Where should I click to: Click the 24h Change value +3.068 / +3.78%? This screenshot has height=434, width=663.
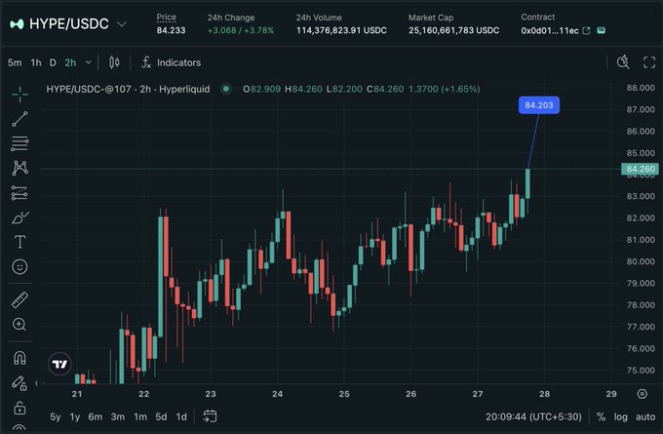tap(241, 30)
